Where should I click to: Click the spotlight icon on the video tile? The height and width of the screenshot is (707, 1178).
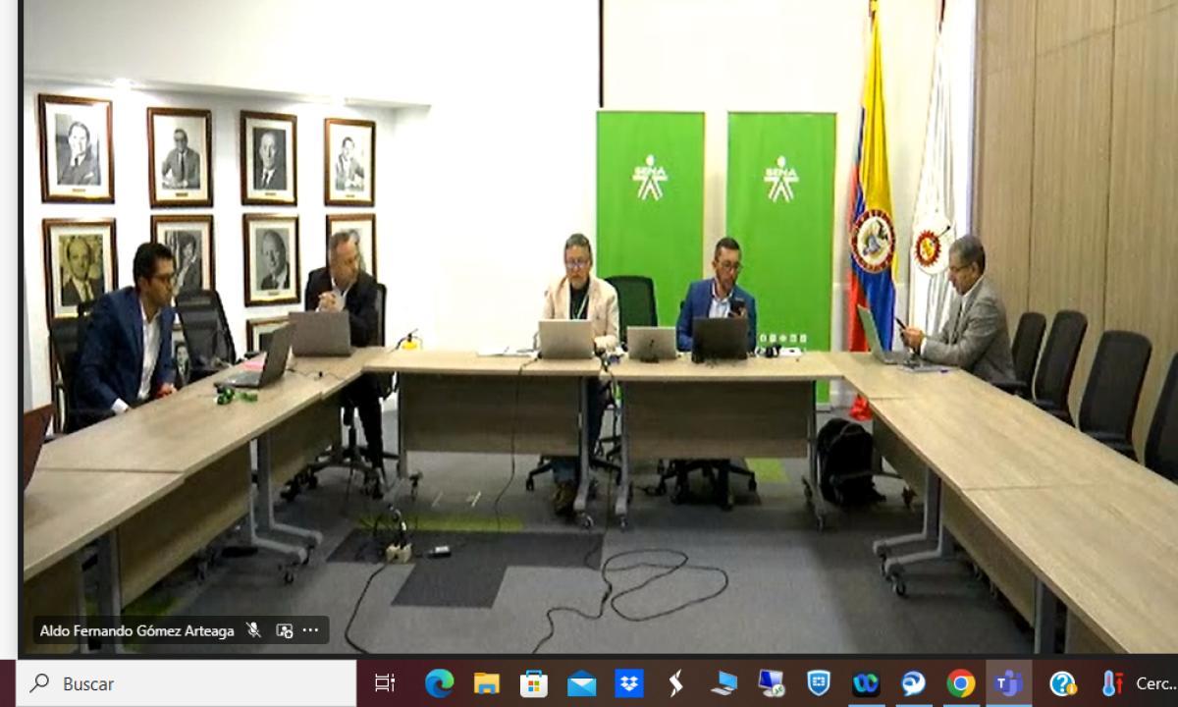tap(285, 630)
